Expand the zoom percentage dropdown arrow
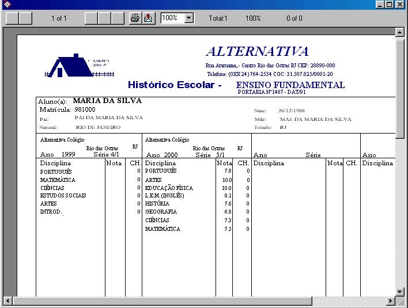408x308 pixels. [188, 18]
